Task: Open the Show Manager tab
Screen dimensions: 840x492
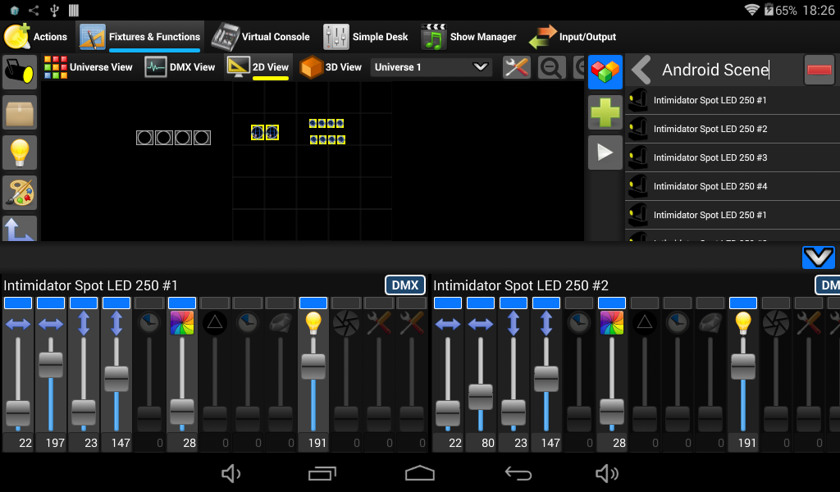Action: point(468,37)
